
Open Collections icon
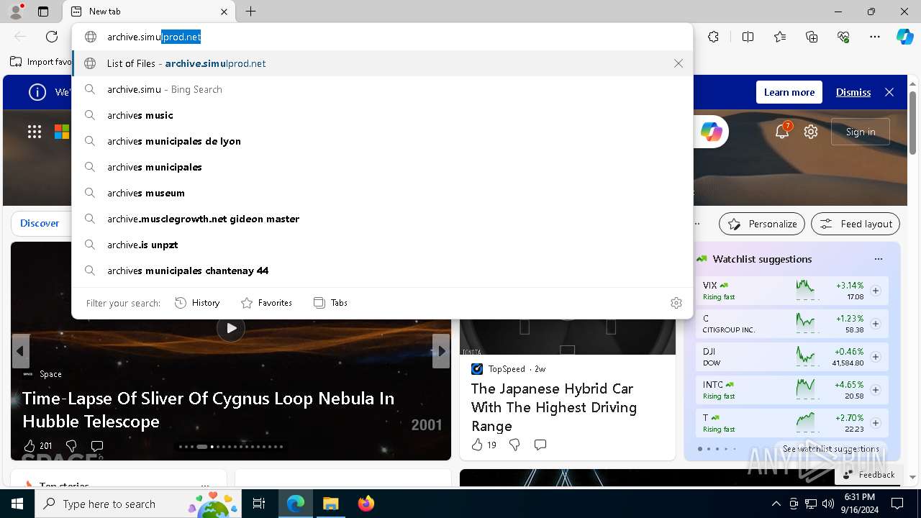[x=812, y=37]
